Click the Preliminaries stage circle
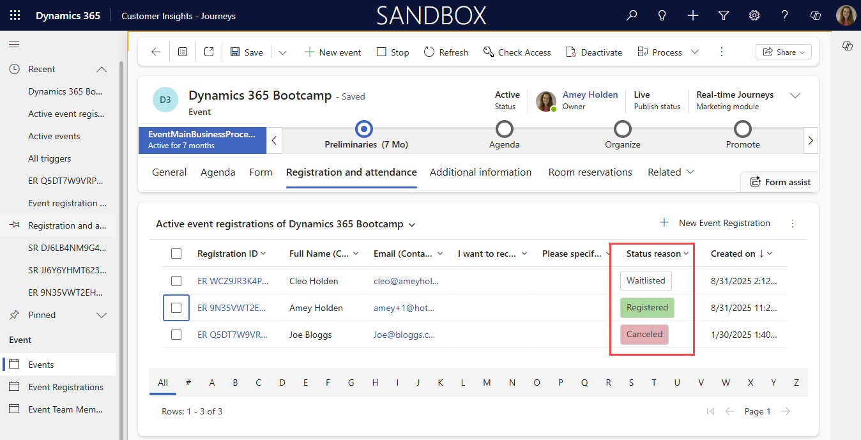The image size is (861, 440). (364, 130)
